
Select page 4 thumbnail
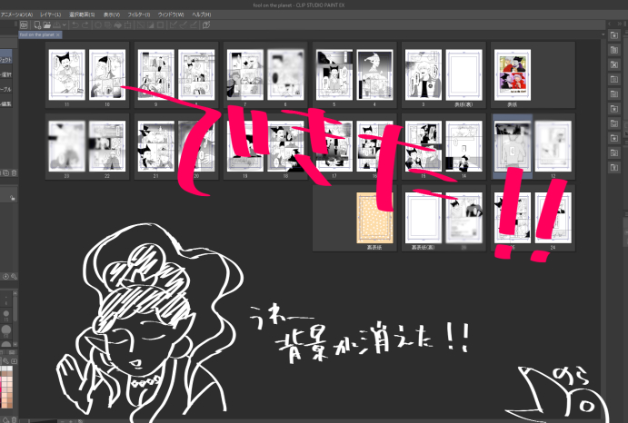pos(374,74)
